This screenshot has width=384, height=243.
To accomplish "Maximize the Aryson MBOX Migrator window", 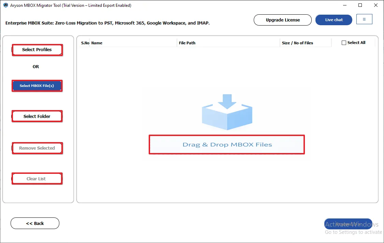I will click(360, 5).
